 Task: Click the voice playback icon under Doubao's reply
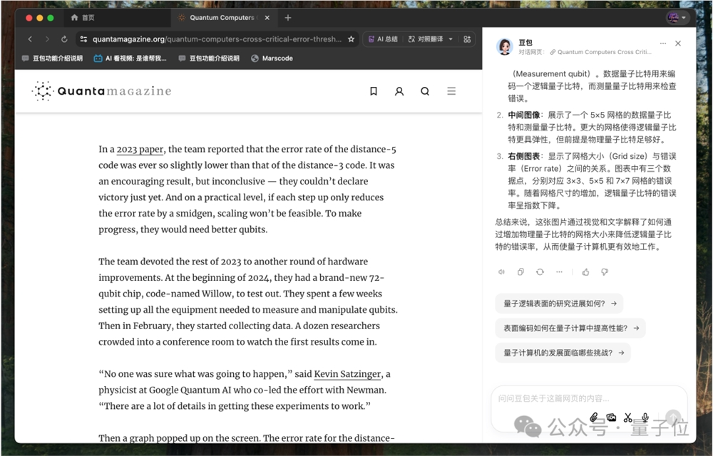click(x=502, y=272)
